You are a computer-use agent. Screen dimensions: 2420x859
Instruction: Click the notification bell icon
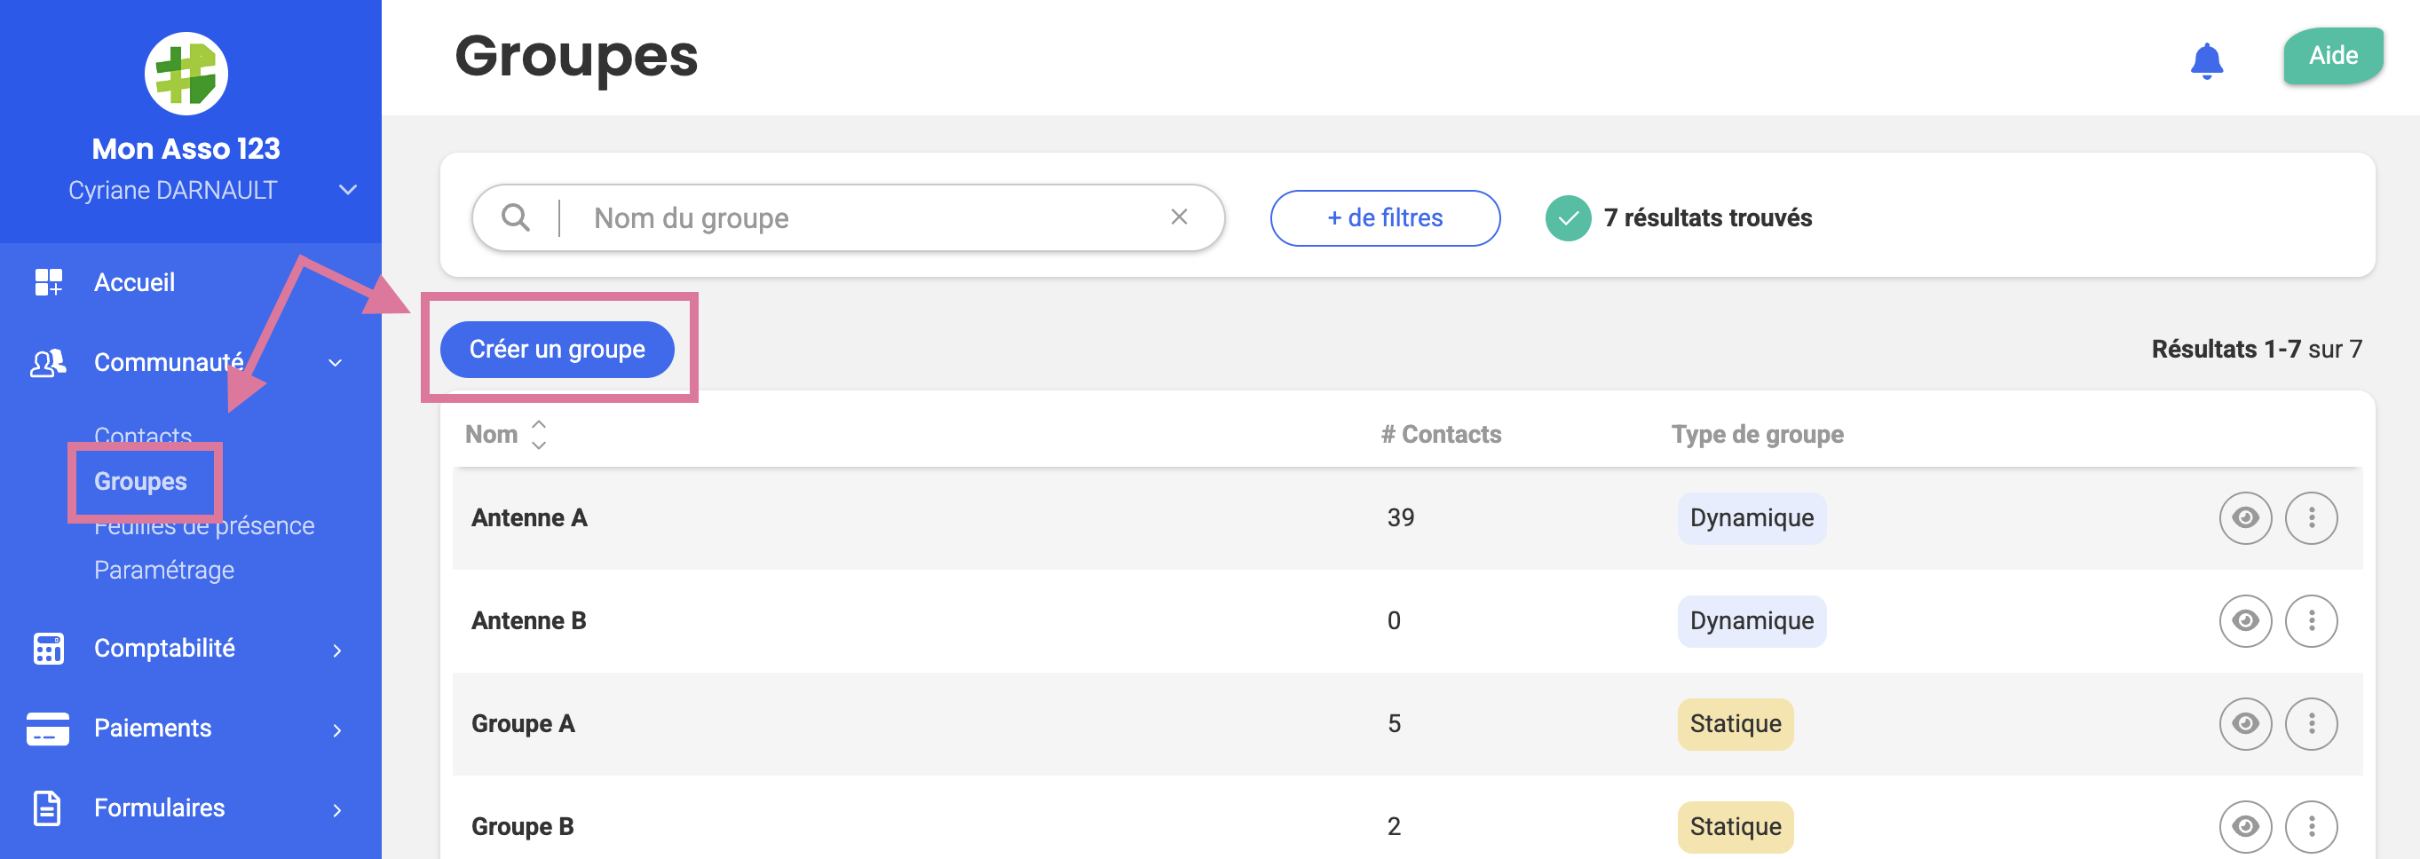2206,61
